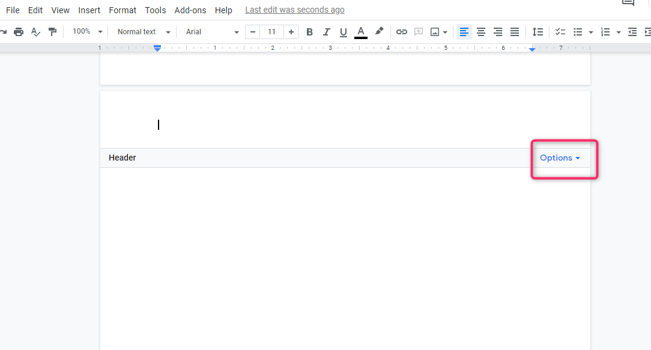Screen dimensions: 651x350
Task: Click the right indent marker on ruler
Action: 532,49
